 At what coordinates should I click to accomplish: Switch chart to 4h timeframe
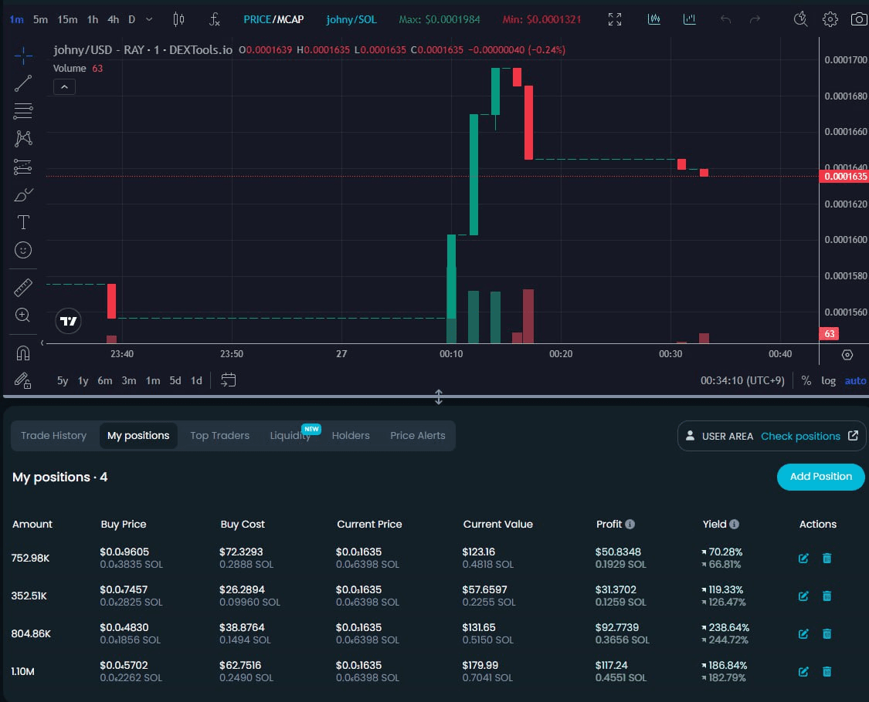click(x=113, y=19)
